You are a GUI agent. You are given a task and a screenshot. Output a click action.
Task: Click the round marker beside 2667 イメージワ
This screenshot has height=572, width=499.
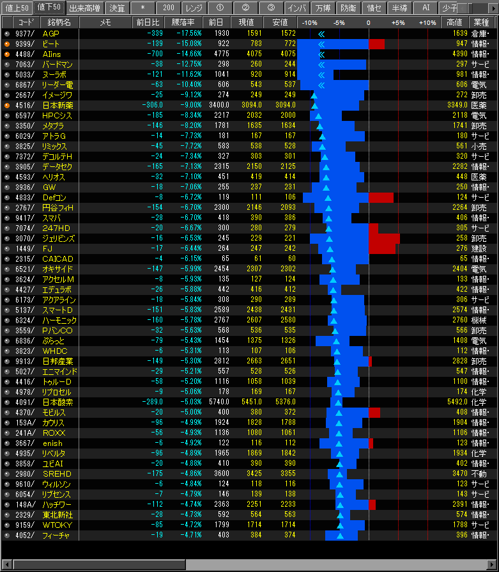coord(7,95)
